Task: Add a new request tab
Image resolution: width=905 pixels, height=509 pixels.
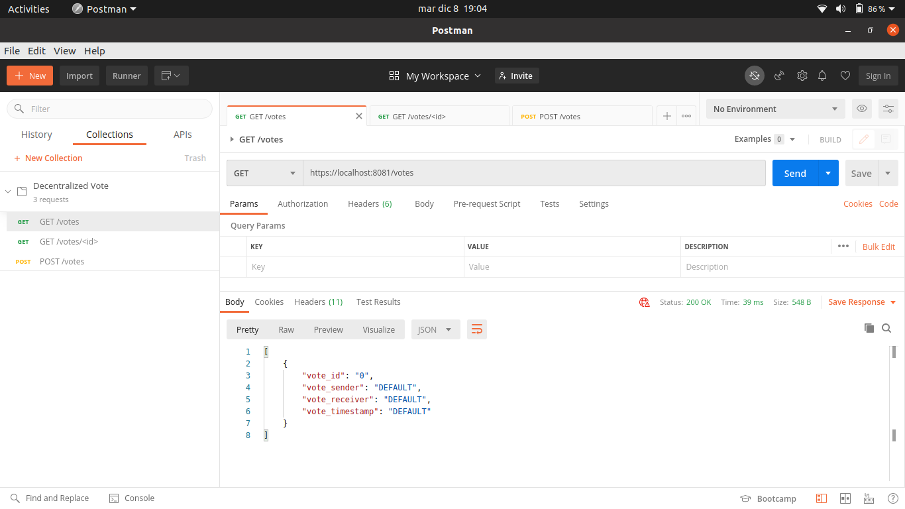Action: pos(667,116)
